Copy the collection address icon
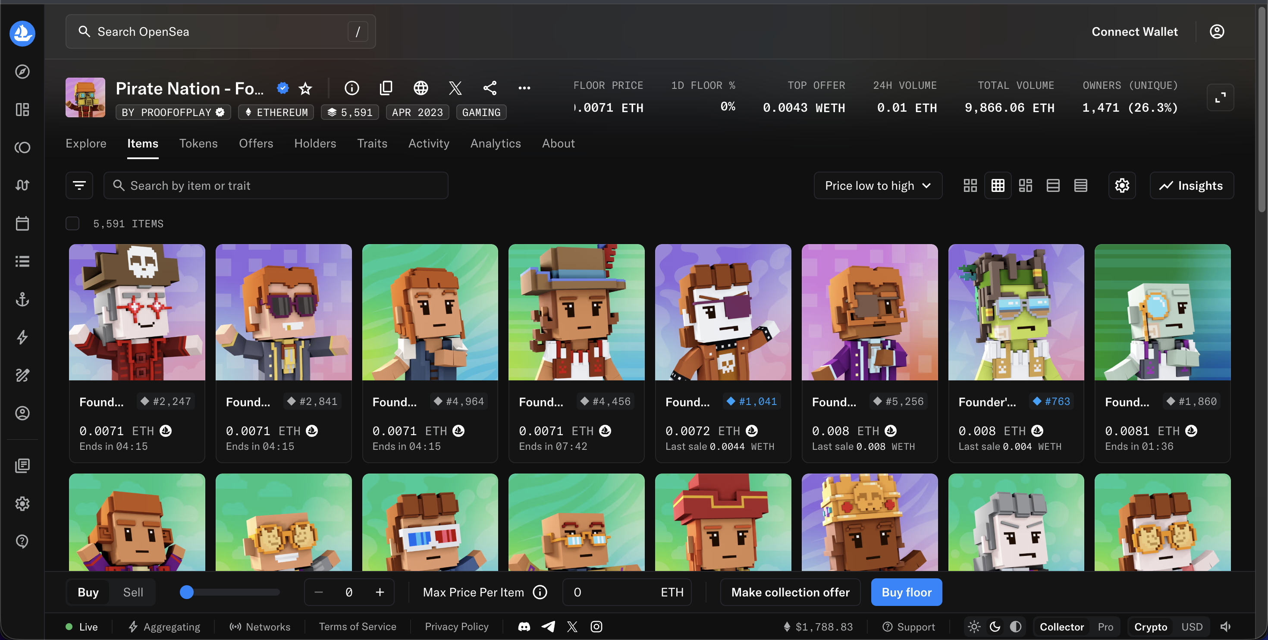The height and width of the screenshot is (640, 1268). click(386, 88)
